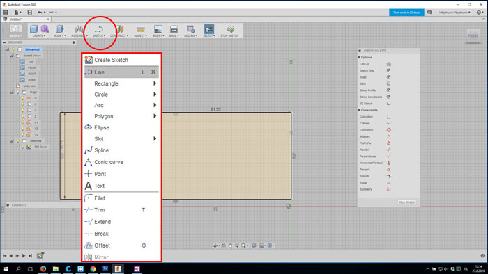Click the Save disk icon
The image size is (488, 274).
click(x=29, y=13)
